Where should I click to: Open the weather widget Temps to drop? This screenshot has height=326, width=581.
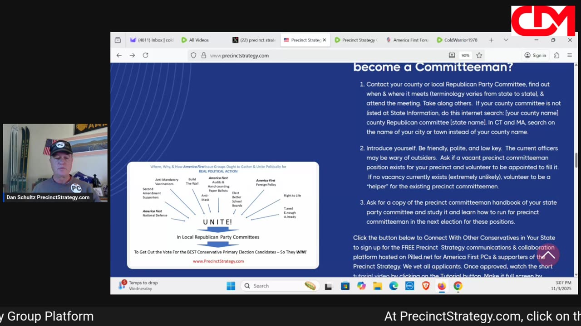click(138, 286)
